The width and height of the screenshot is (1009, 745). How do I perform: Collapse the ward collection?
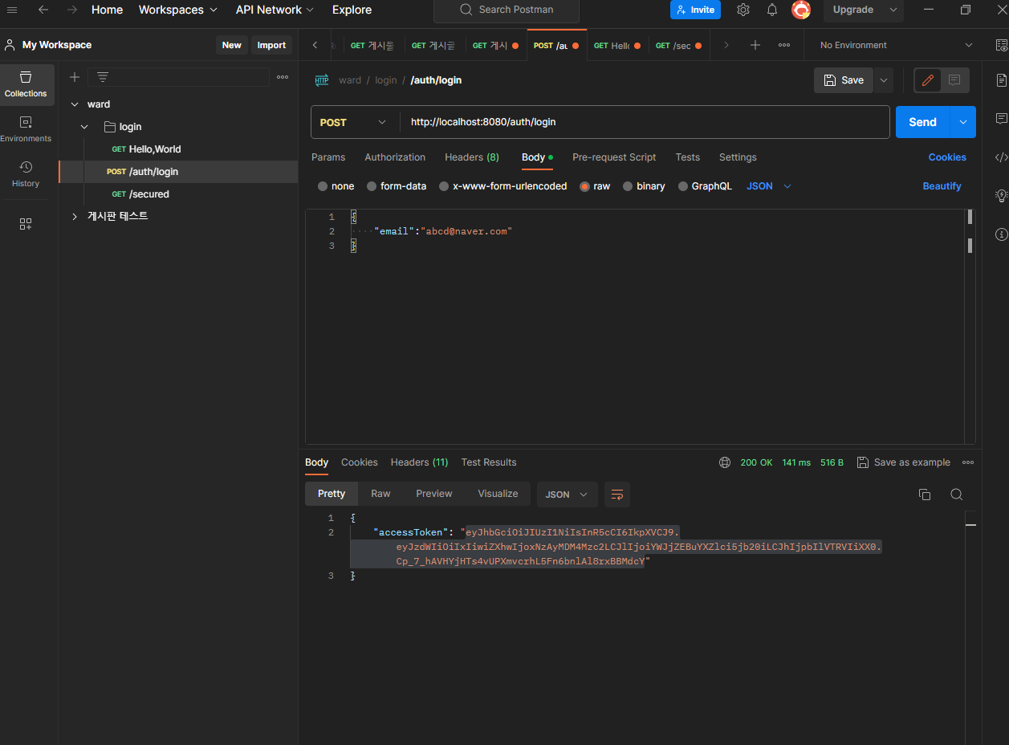point(75,104)
